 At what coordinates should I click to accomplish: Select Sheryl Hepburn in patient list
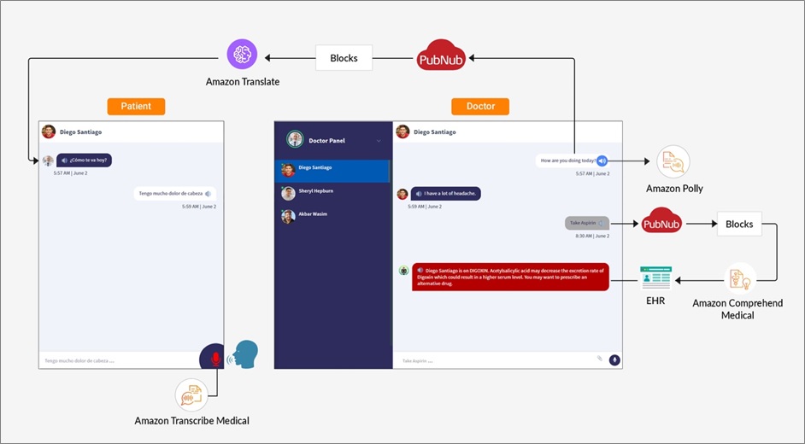pyautogui.click(x=332, y=193)
